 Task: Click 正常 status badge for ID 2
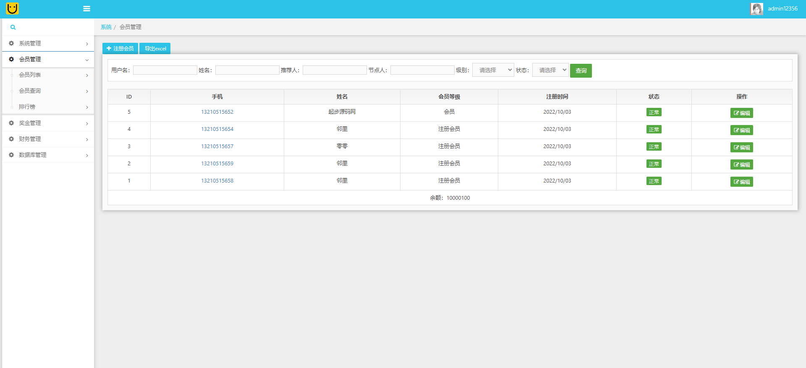pyautogui.click(x=654, y=164)
